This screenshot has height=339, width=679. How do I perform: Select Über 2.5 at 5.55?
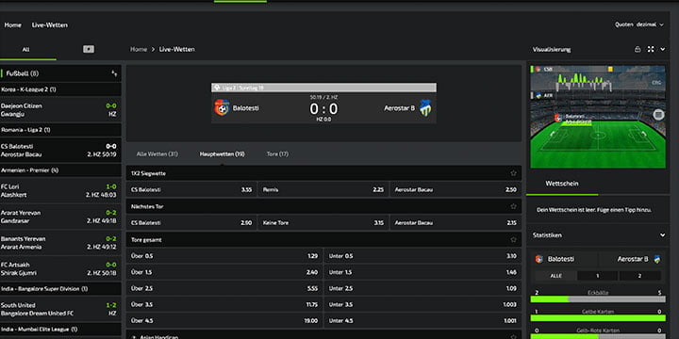(x=224, y=288)
